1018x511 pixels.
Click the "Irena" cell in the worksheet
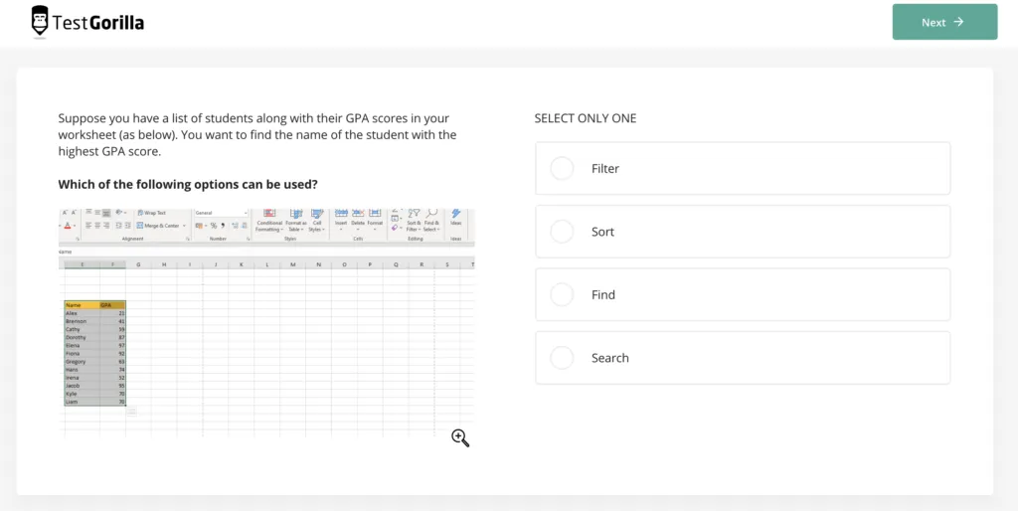(82, 377)
